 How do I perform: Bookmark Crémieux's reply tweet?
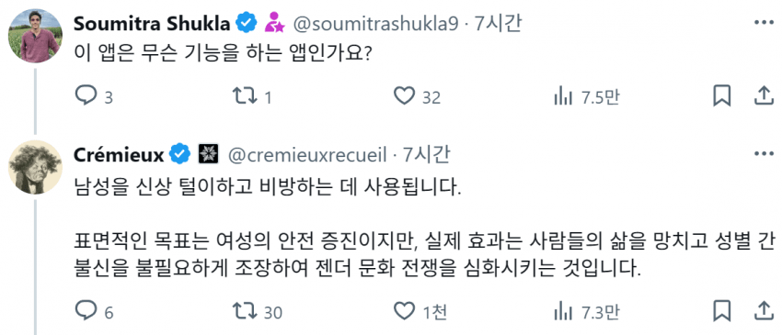721,311
